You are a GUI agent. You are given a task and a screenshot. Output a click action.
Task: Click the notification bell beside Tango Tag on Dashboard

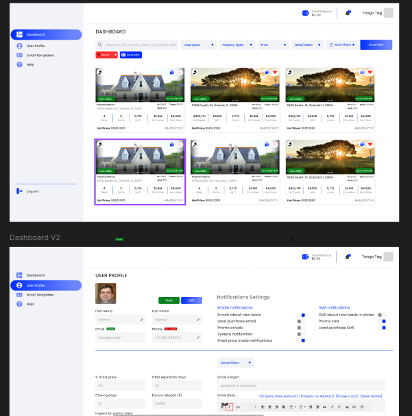click(x=348, y=12)
